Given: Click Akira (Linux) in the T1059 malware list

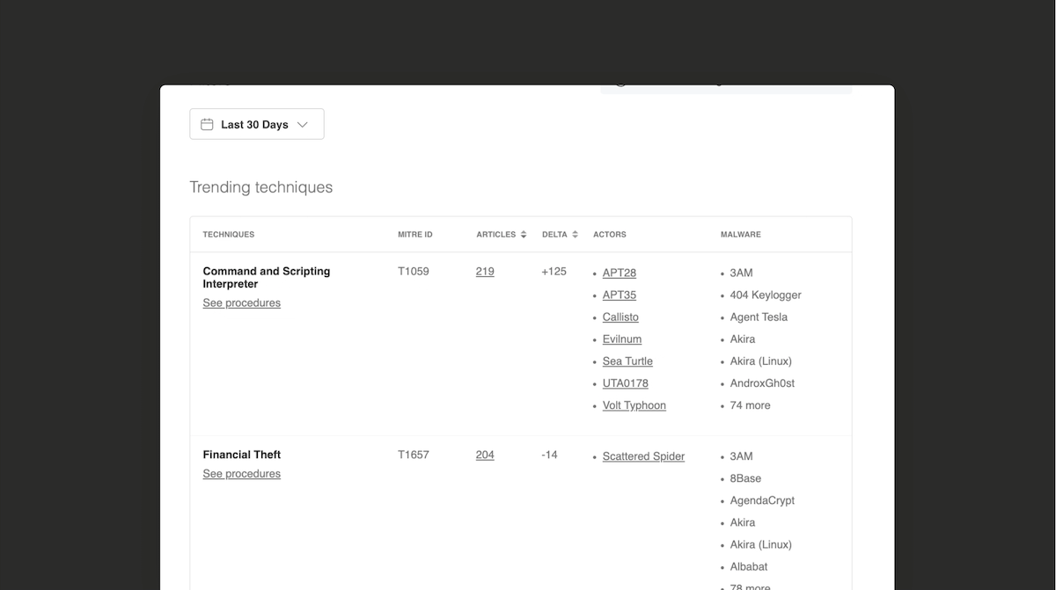Looking at the screenshot, I should (x=761, y=361).
